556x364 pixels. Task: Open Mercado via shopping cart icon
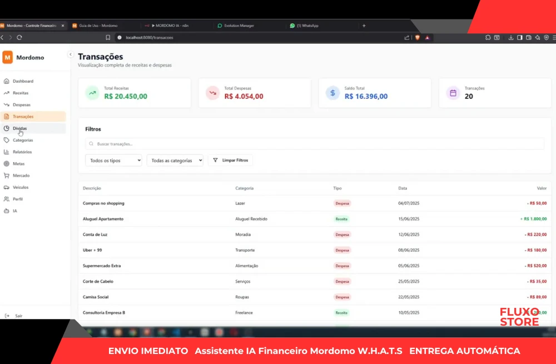[7, 176]
